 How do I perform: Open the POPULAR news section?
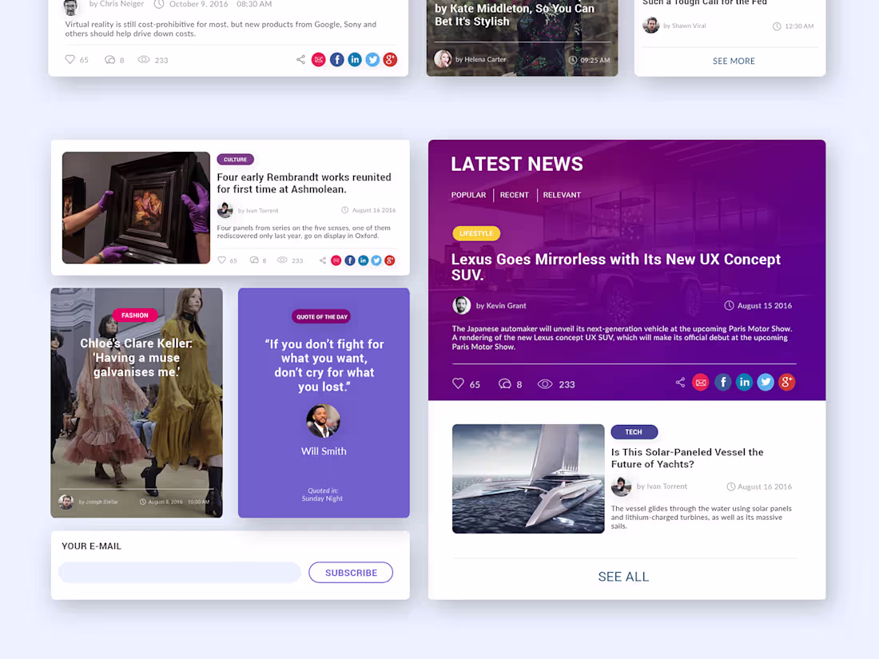click(x=468, y=195)
